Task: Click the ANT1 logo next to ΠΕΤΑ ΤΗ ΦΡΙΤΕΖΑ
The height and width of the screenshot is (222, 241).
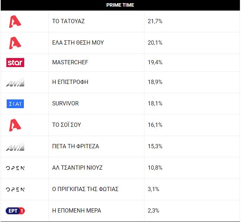Action: (x=15, y=146)
